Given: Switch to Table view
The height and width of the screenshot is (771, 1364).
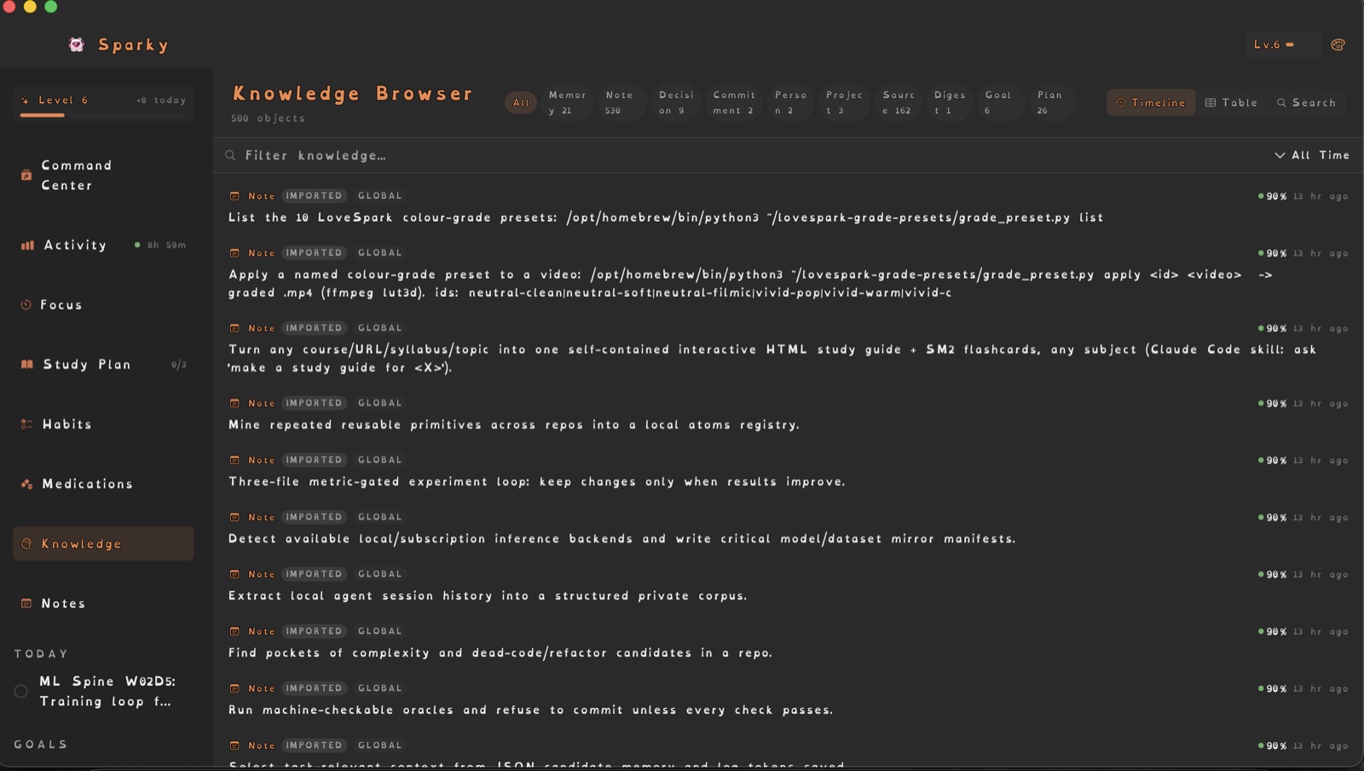Looking at the screenshot, I should pyautogui.click(x=1231, y=102).
